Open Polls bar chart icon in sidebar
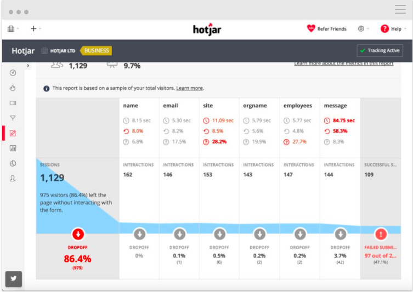 (x=13, y=148)
